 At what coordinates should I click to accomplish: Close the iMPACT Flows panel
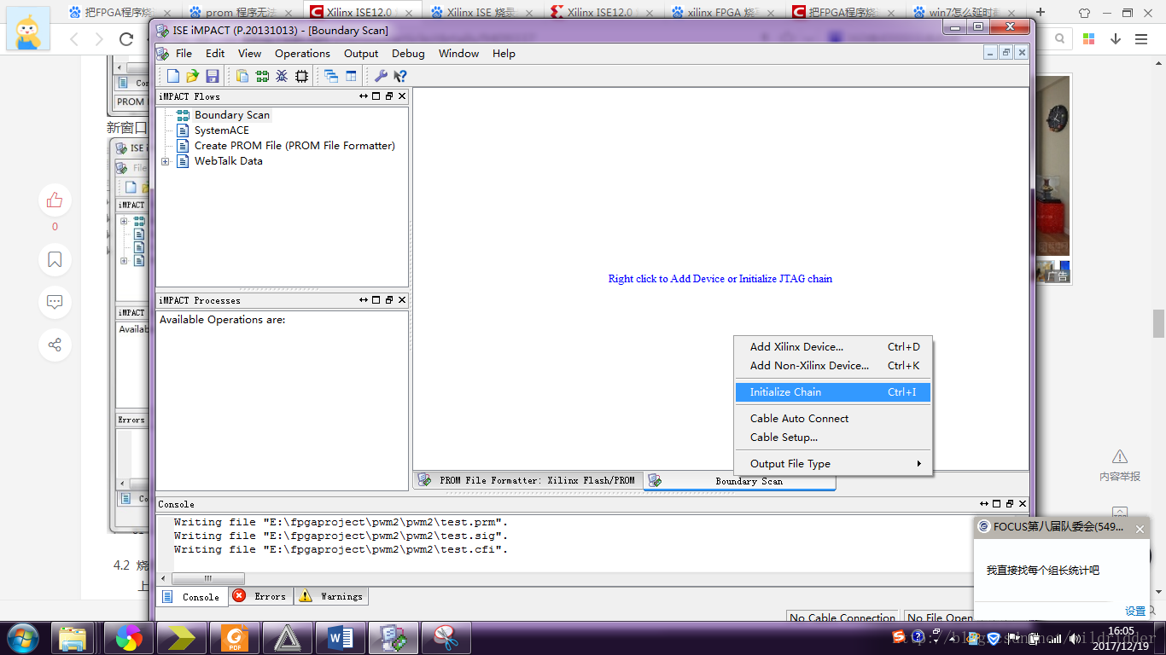pyautogui.click(x=402, y=96)
